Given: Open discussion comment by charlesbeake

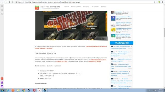Looking at the screenshot, I should tap(121, 81).
